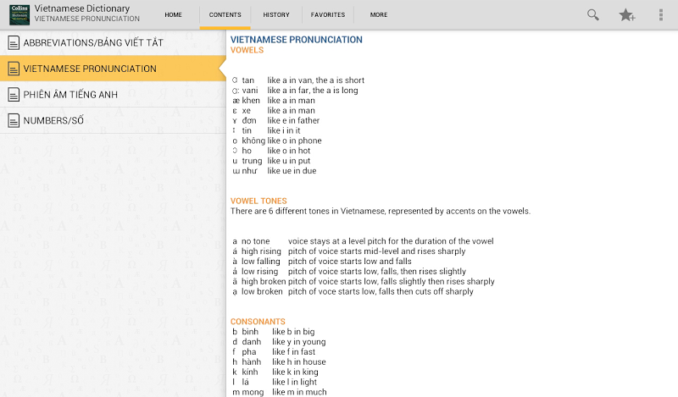
Task: Click the Phiên Âm Tiếng Anh document icon
Action: click(x=14, y=95)
